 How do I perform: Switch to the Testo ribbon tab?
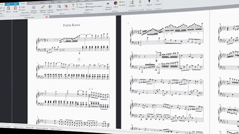[x=56, y=2]
